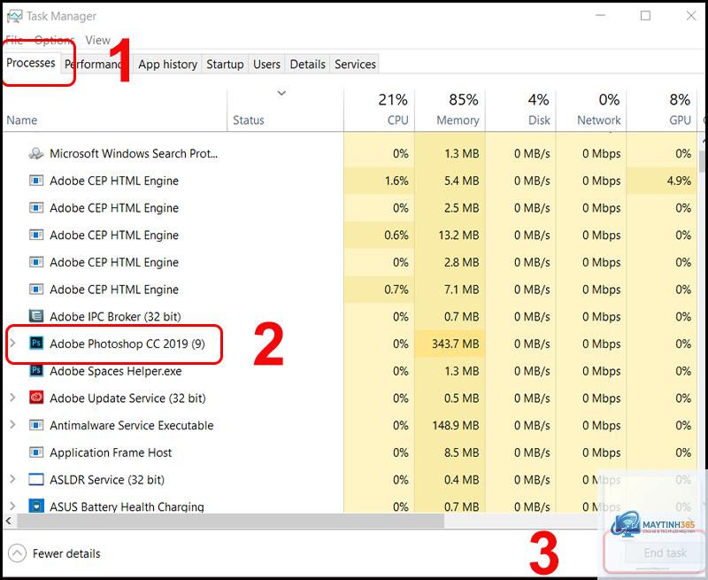
Task: Click the icon of the Adobe CEP HTML Engine using 7.1 MB
Action: coord(36,289)
